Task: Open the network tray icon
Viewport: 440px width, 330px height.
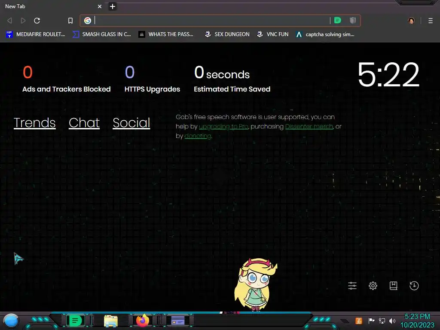Action: pos(382,321)
